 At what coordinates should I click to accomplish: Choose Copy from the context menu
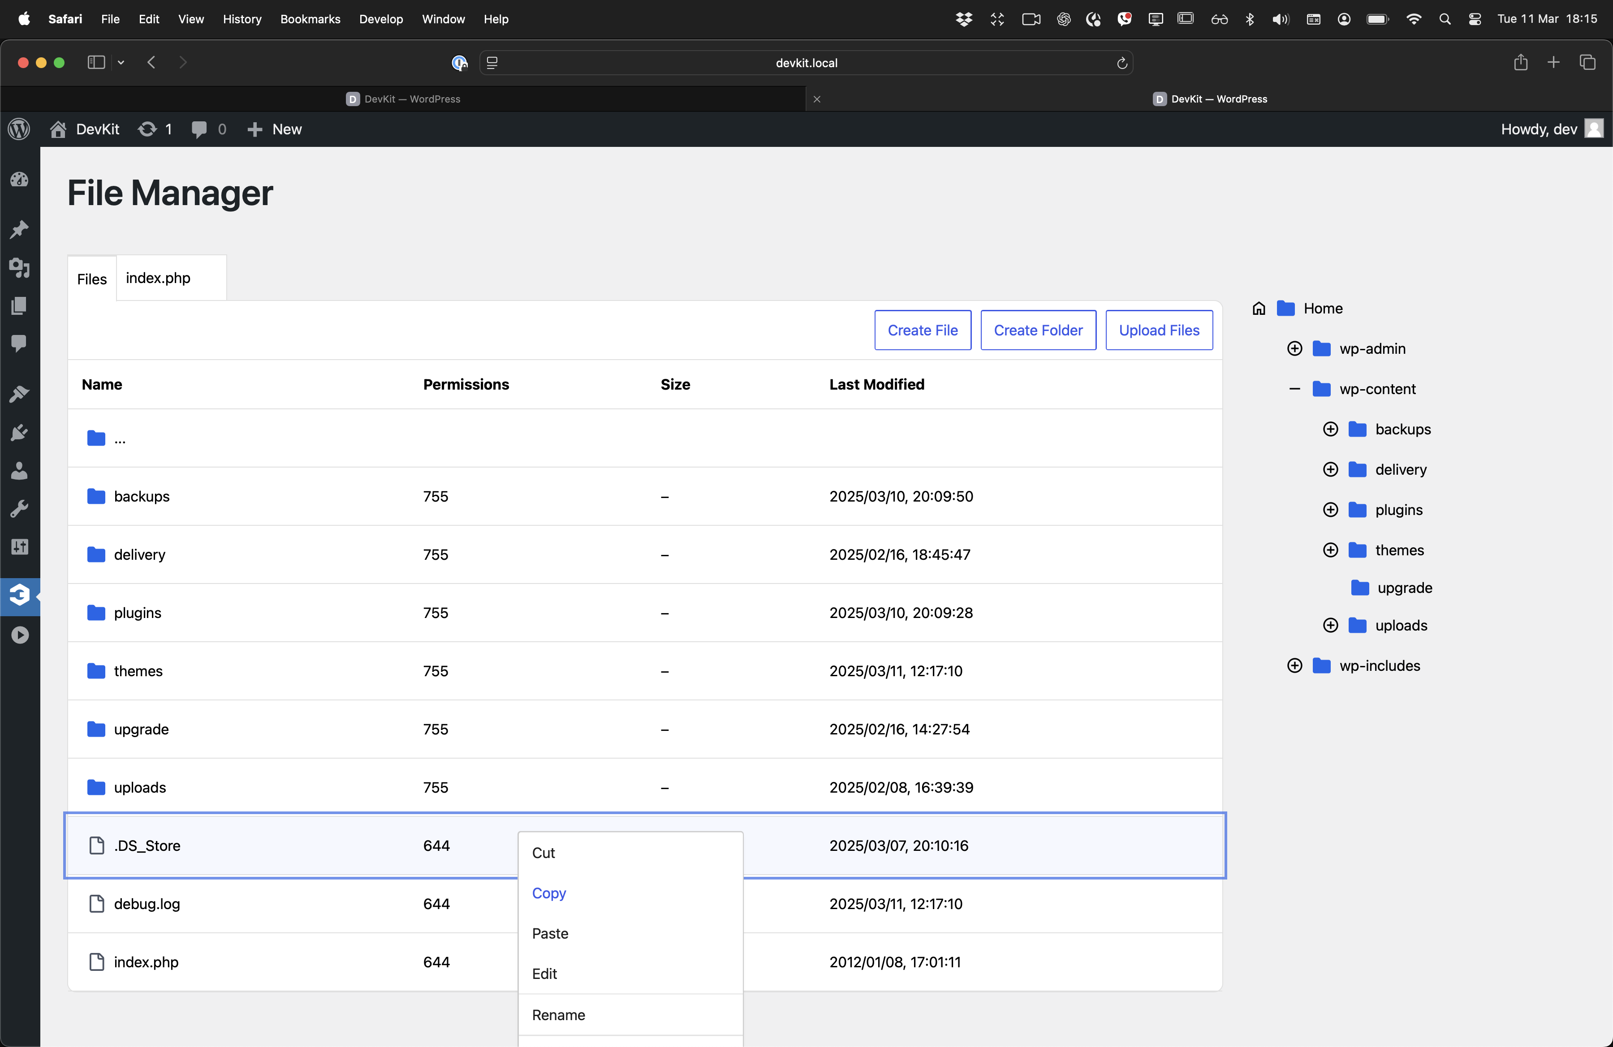click(548, 893)
